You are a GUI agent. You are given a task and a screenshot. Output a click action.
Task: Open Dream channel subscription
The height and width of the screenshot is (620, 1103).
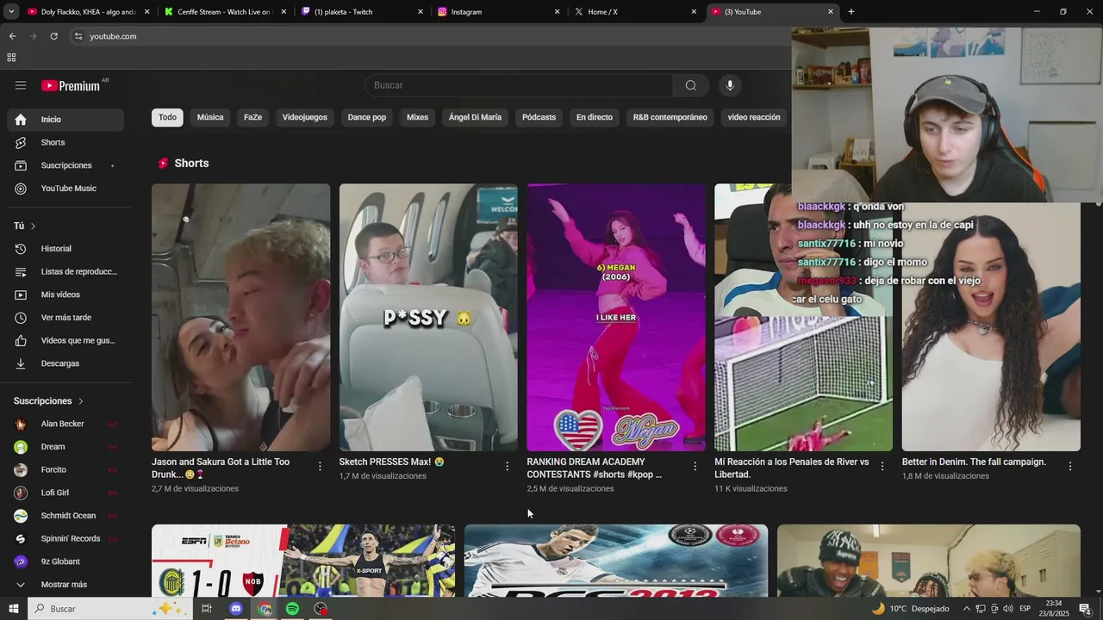click(65, 447)
